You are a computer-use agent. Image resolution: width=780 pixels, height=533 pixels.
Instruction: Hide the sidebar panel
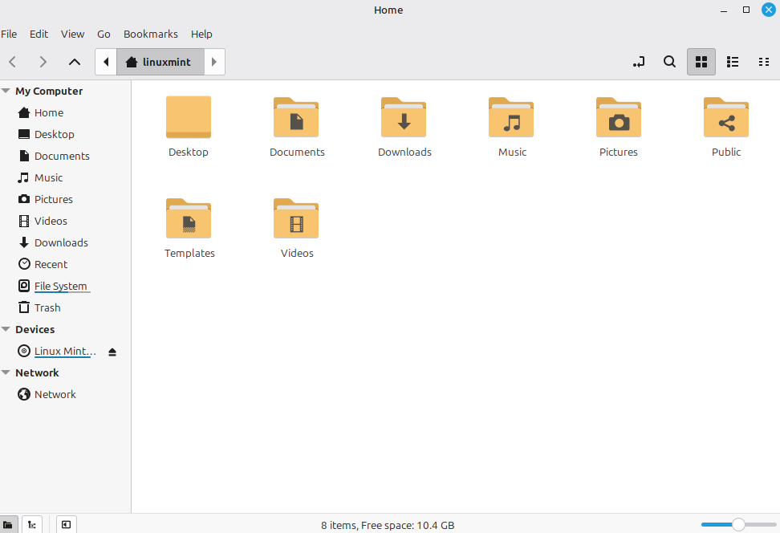click(x=66, y=524)
